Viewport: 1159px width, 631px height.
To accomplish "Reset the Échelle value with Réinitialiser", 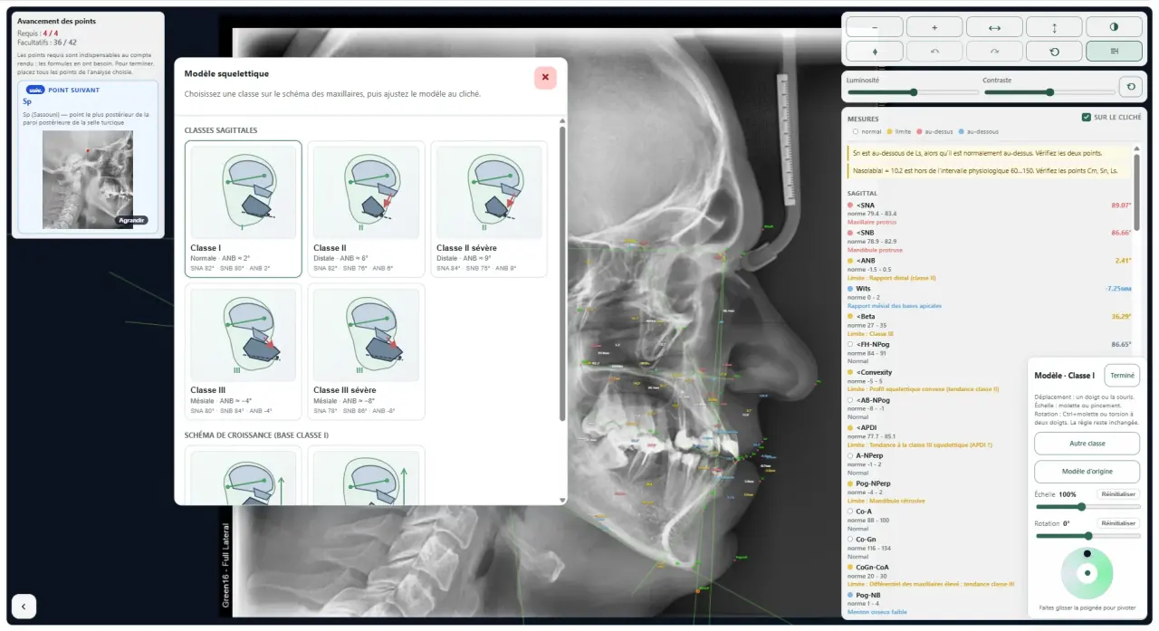I will [1118, 494].
